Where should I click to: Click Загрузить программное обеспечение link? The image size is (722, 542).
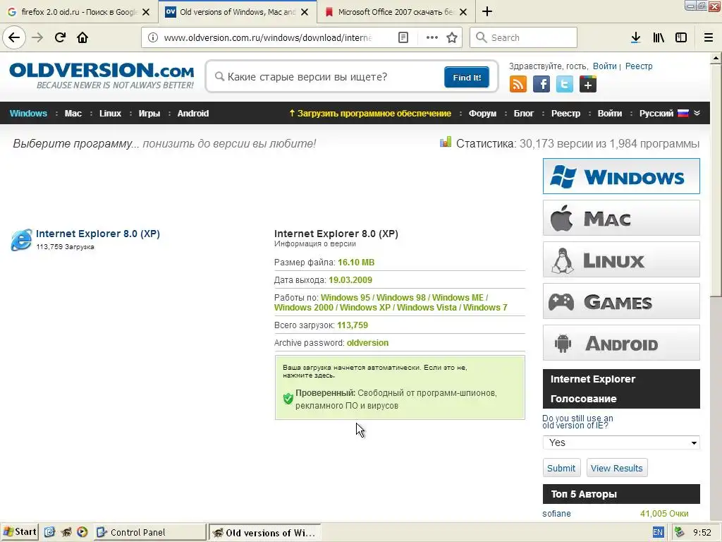[x=369, y=114]
